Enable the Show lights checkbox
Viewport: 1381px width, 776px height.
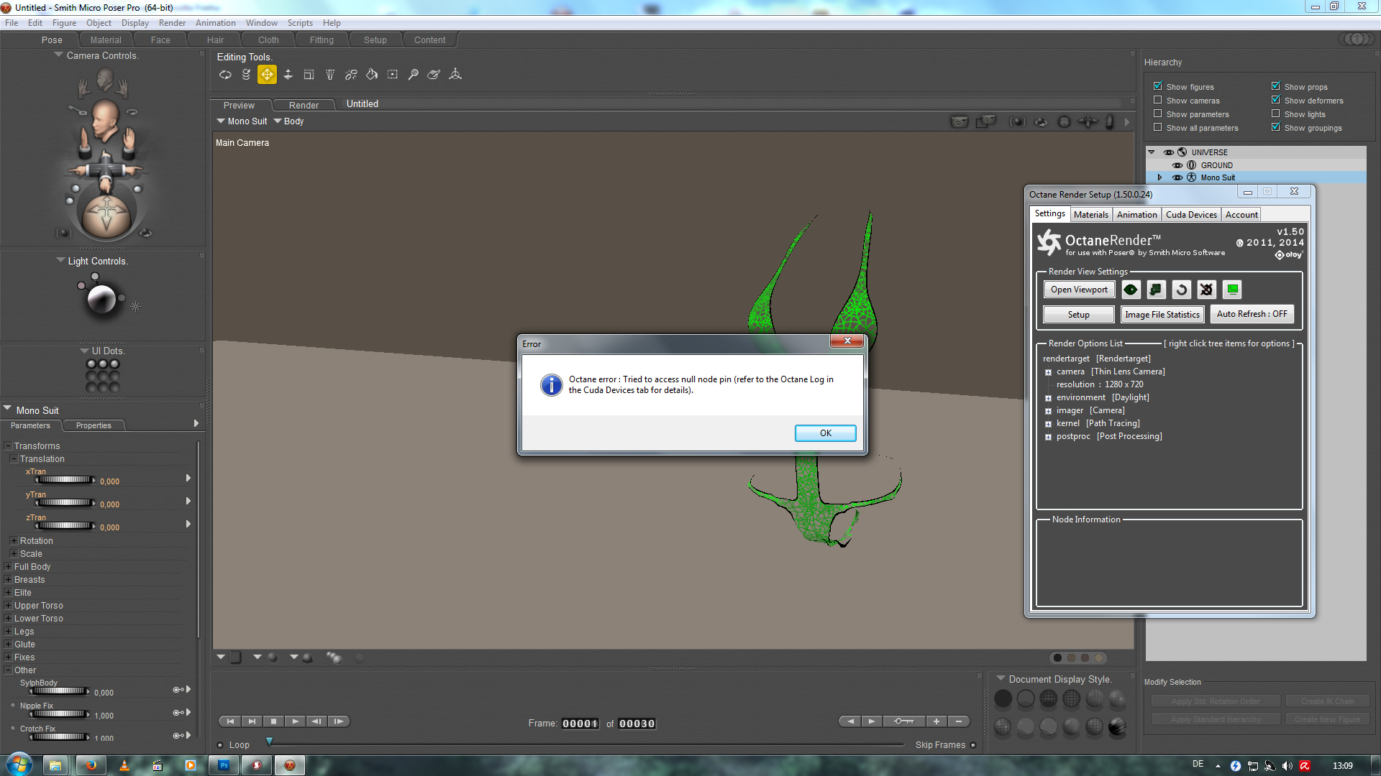[1276, 114]
